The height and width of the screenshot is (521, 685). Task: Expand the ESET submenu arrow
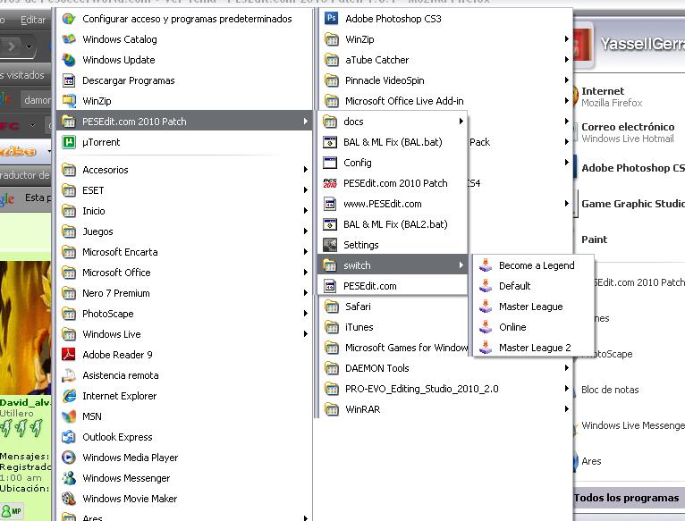[306, 190]
